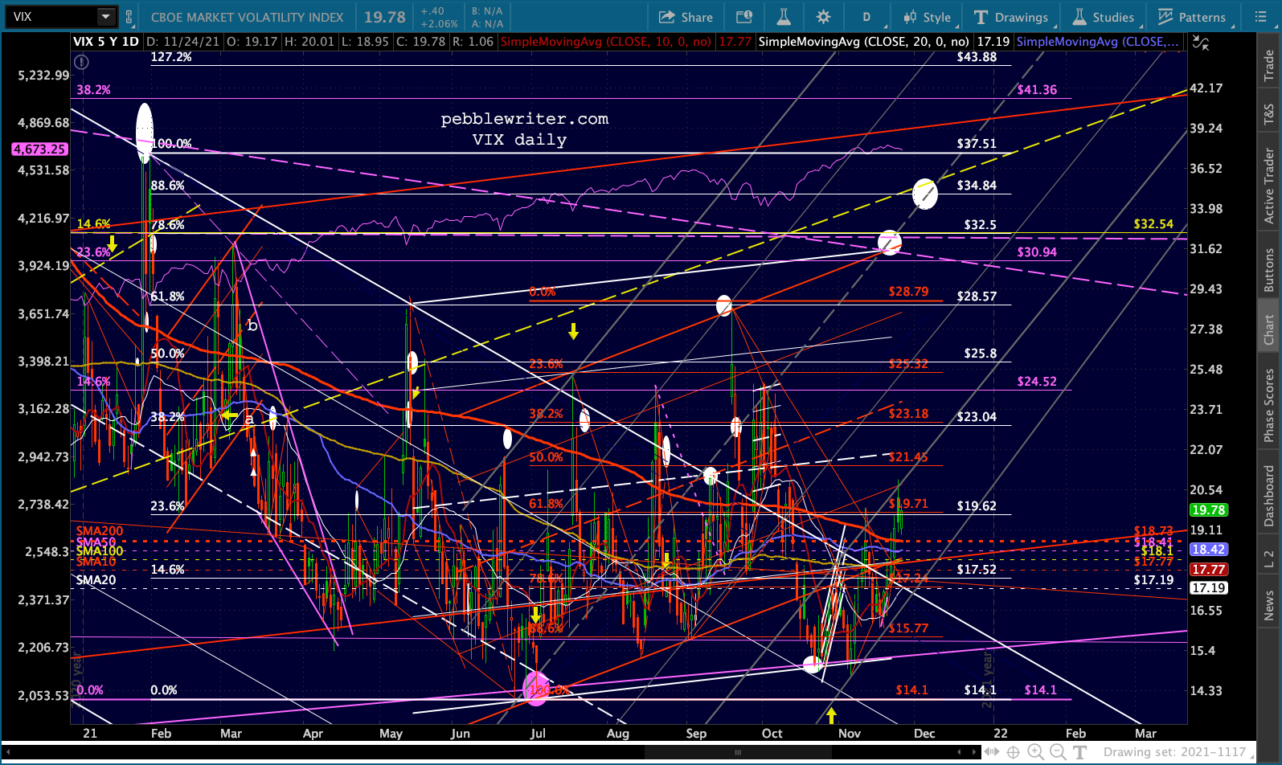This screenshot has height=765, width=1282.
Task: Open the Edit Studies flask icon
Action: point(784,17)
